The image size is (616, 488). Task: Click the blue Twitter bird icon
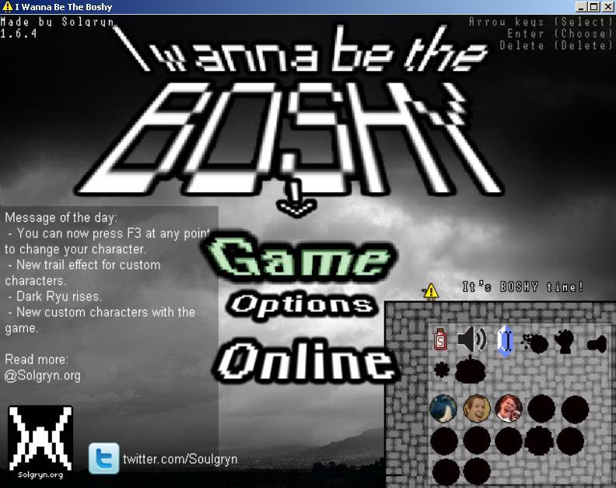tap(103, 458)
